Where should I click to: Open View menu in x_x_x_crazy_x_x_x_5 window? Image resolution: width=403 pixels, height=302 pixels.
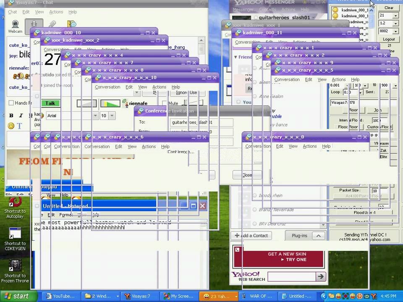click(x=322, y=80)
